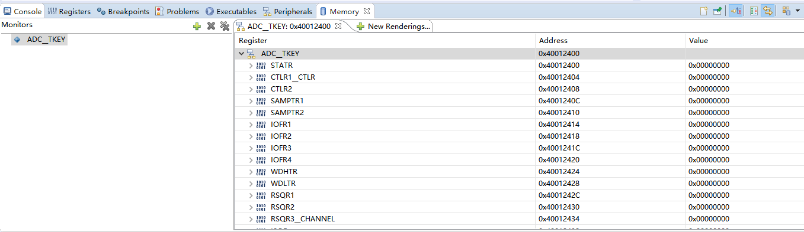Switch to the Problems tab
Image resolution: width=804 pixels, height=232 pixels.
(177, 11)
